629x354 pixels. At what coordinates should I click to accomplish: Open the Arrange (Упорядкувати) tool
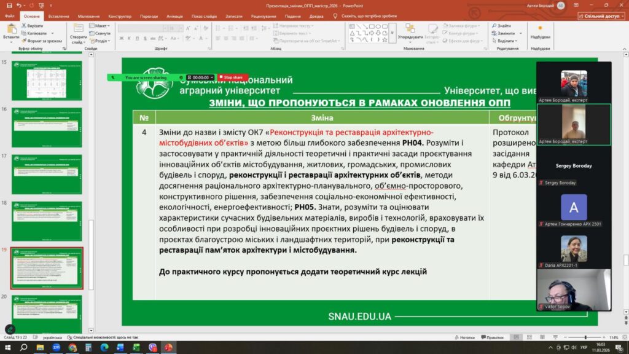[x=410, y=31]
